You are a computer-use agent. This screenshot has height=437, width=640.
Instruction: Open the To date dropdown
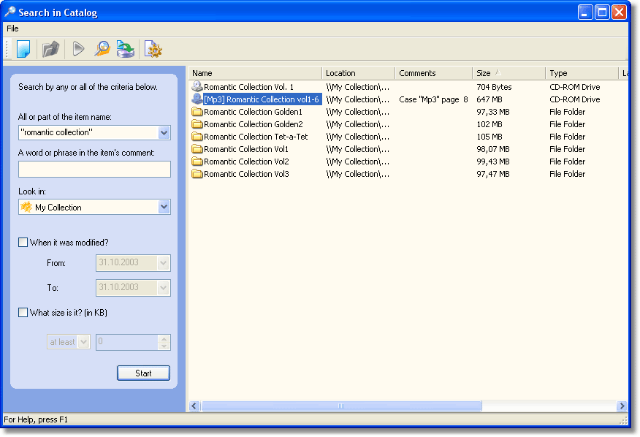163,287
